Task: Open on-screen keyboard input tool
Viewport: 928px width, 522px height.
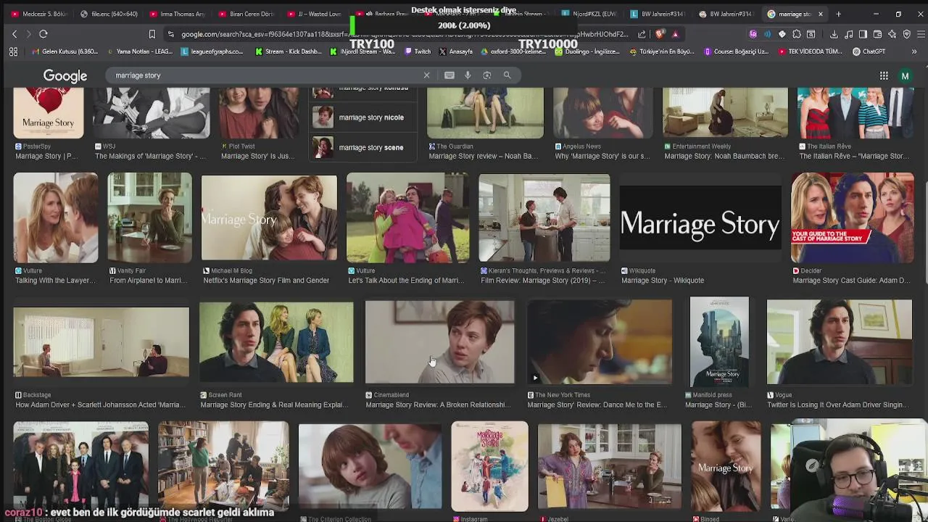Action: click(449, 75)
